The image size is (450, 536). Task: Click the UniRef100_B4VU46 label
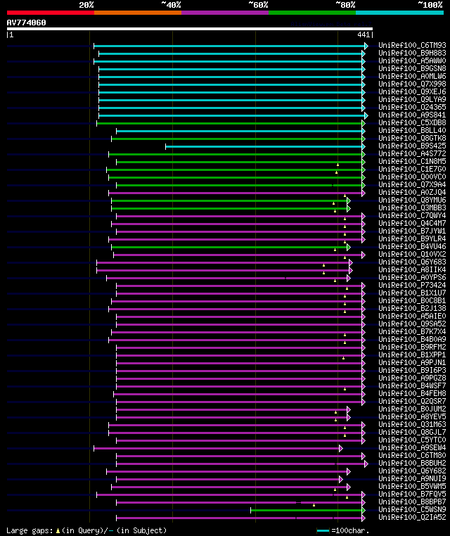pos(412,246)
